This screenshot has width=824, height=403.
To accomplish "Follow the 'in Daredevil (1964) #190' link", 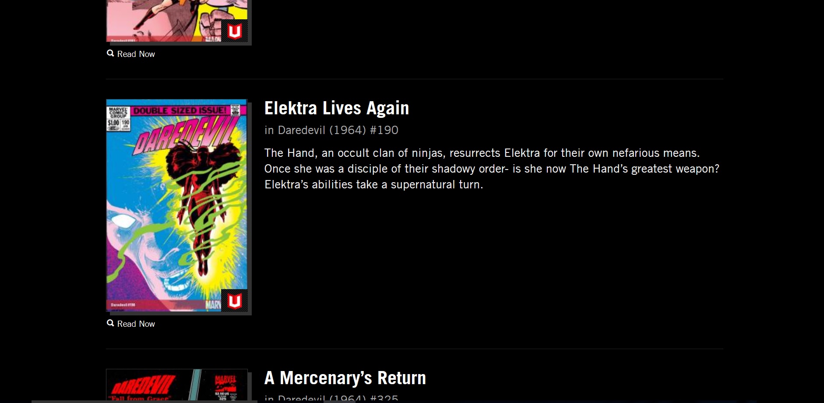I will pos(331,130).
